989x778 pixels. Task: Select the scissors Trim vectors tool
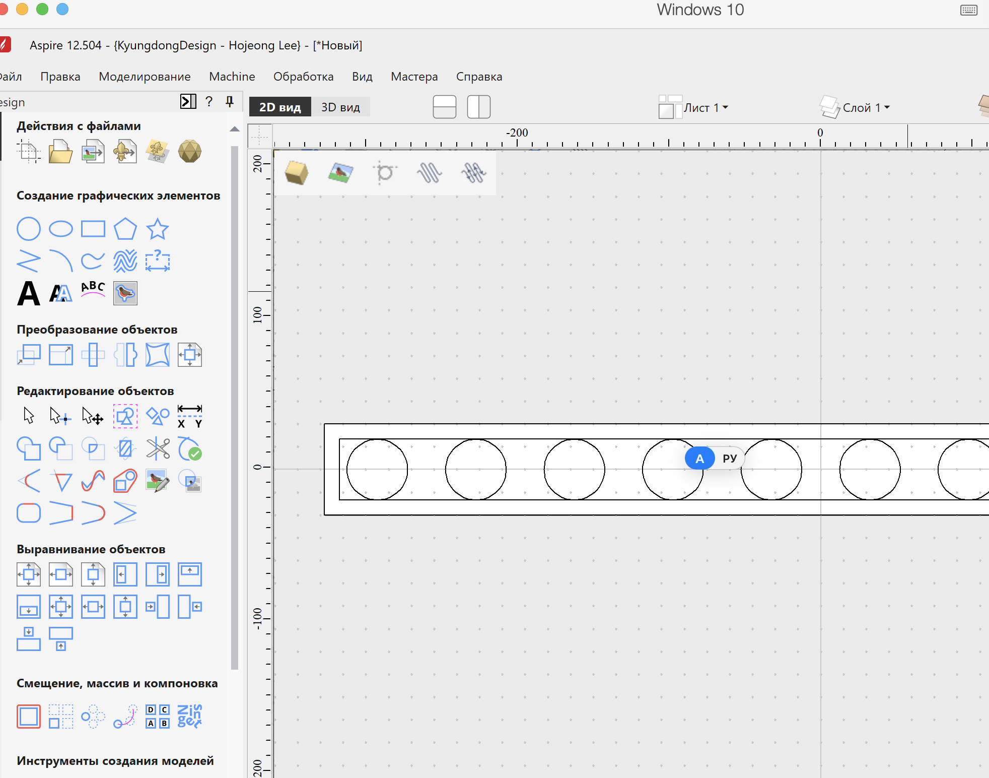point(158,448)
